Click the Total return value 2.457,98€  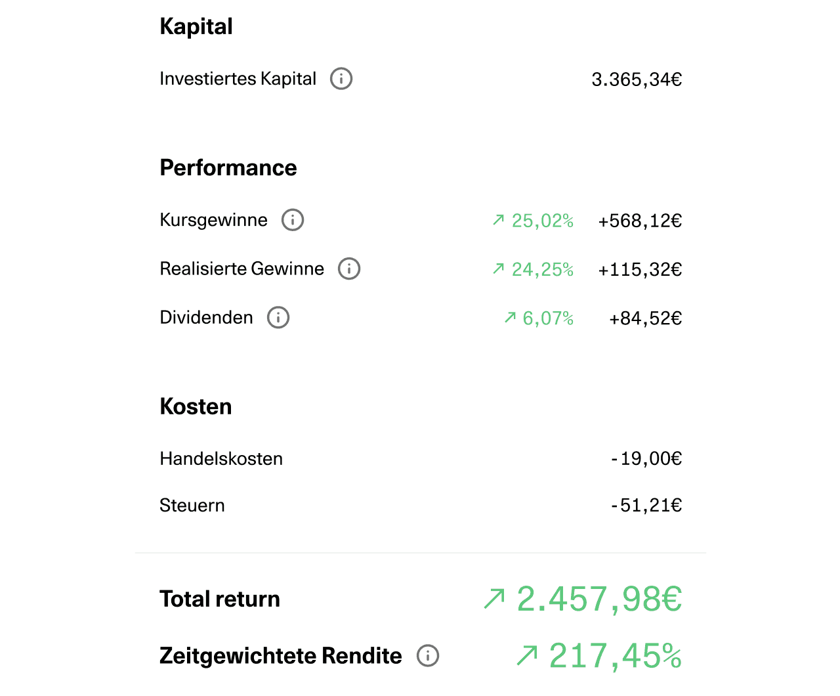600,599
